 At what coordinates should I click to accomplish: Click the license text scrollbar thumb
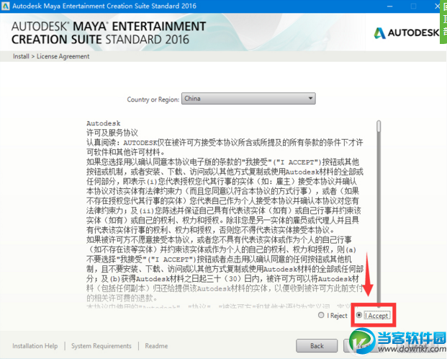click(x=379, y=126)
